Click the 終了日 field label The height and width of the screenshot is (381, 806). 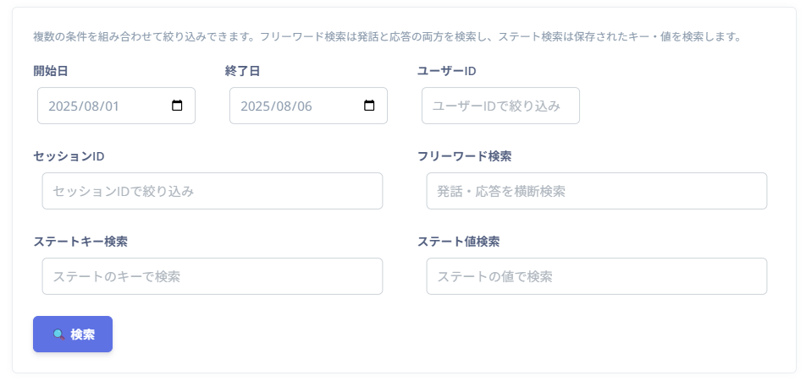click(x=243, y=71)
